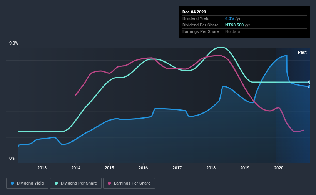Click the 2018 x-axis label
Viewport: 316px width, 195px height.
[x=211, y=168]
